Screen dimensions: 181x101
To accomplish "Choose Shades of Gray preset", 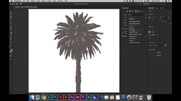I will [x=133, y=32].
